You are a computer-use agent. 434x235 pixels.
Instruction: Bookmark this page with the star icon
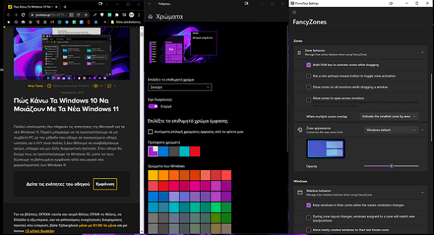(x=86, y=15)
